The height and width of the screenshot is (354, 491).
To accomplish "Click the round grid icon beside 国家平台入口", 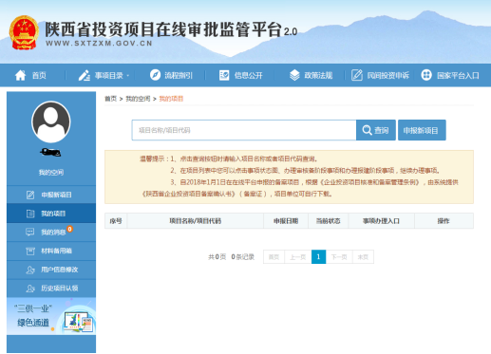I will coord(426,75).
